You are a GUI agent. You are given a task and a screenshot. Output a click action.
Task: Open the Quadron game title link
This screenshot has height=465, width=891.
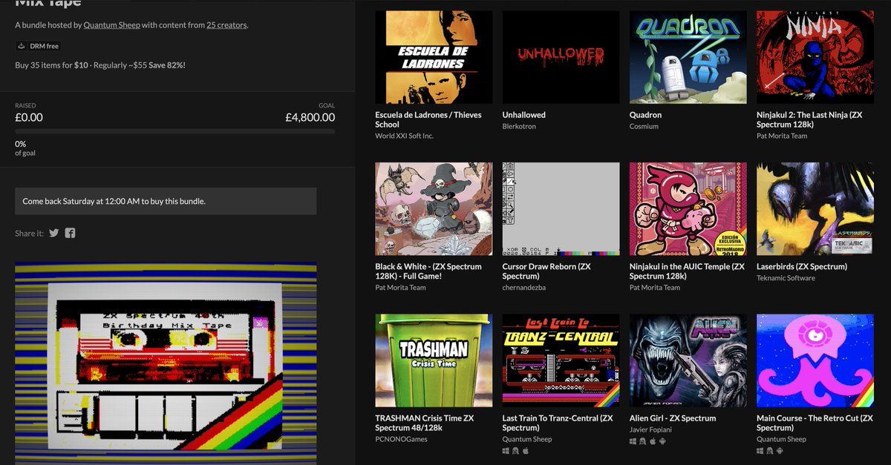[x=645, y=115]
